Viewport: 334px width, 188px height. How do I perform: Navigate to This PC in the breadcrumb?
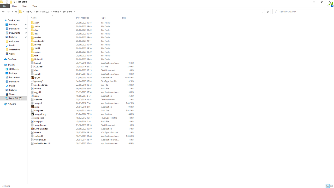pyautogui.click(x=29, y=12)
